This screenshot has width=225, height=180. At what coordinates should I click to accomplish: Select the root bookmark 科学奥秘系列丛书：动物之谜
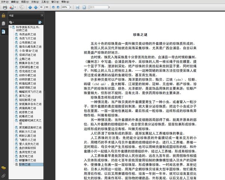[27, 29]
